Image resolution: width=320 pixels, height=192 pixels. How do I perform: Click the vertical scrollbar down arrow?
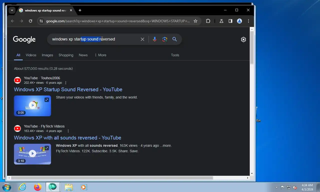coord(252,173)
